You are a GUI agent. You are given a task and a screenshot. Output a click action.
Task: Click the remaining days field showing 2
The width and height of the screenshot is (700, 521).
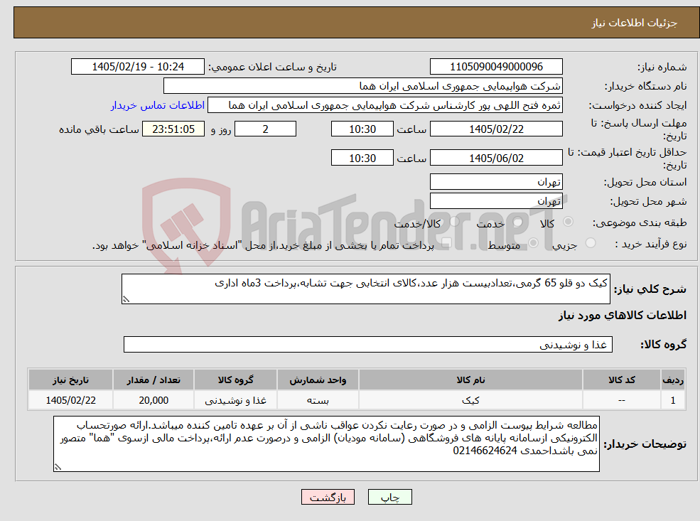pos(265,129)
